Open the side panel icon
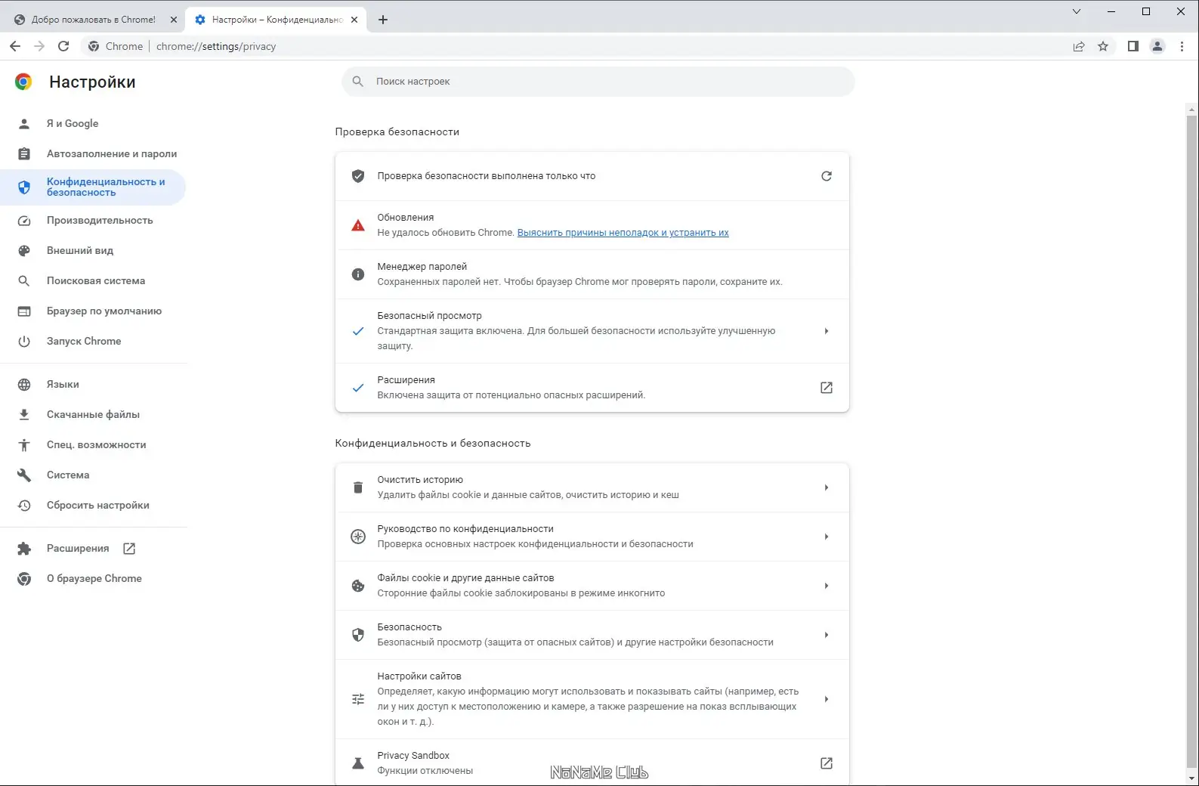The height and width of the screenshot is (786, 1199). pos(1133,46)
